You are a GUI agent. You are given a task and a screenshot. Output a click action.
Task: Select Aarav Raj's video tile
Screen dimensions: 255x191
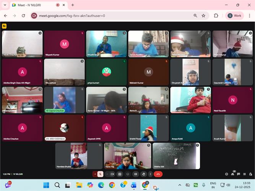(127, 156)
